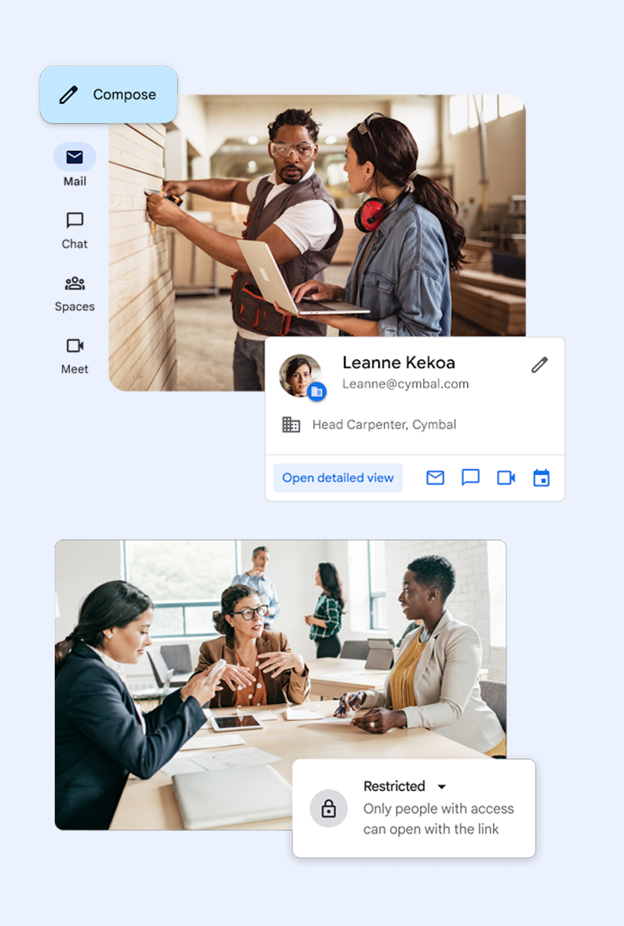Go to Spaces
This screenshot has height=926, width=624.
pos(75,293)
